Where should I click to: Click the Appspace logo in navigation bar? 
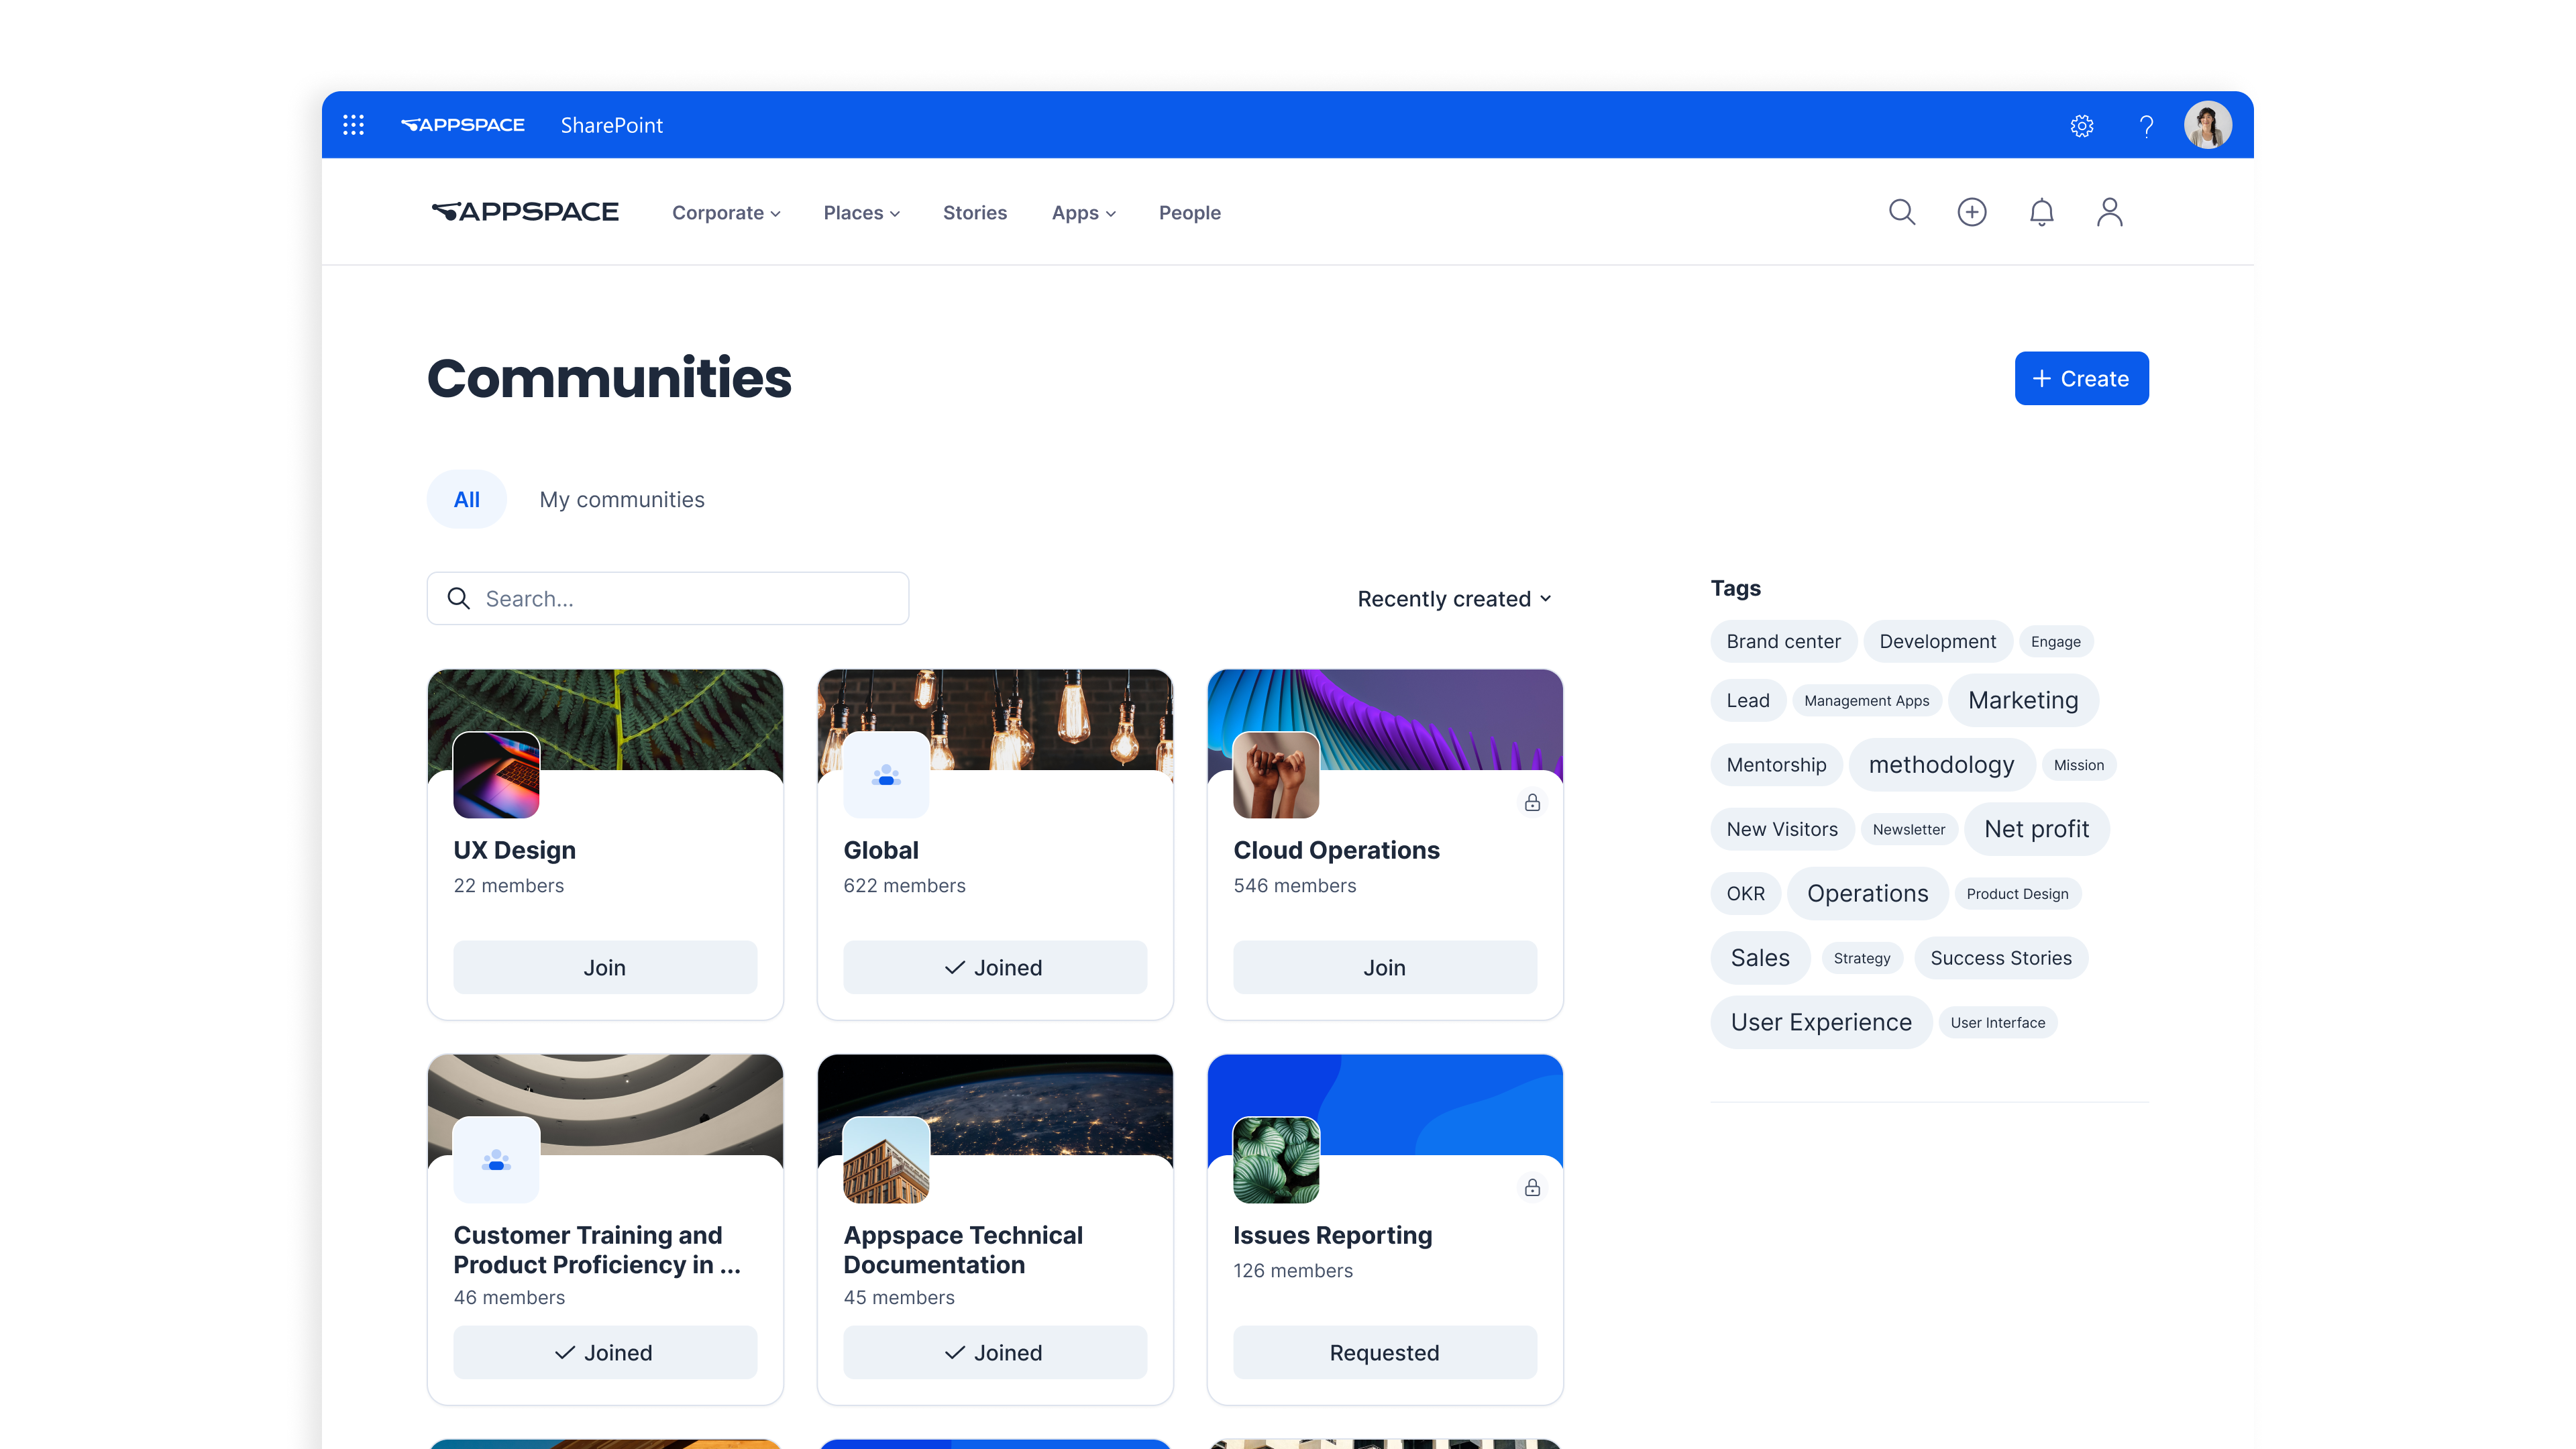pyautogui.click(x=525, y=212)
